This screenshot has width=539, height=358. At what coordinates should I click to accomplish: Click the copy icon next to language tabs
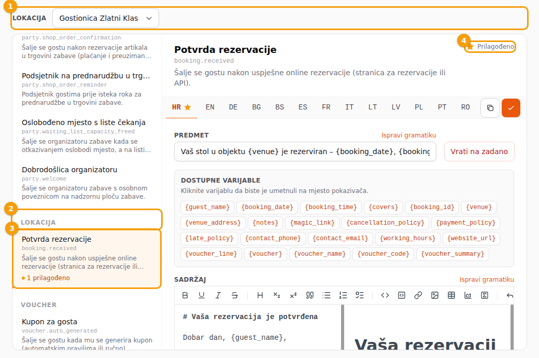click(490, 108)
